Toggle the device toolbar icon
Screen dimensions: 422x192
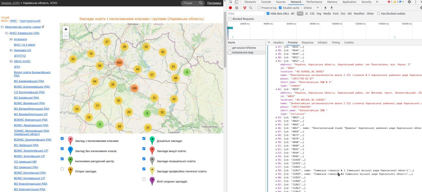coord(237,2)
